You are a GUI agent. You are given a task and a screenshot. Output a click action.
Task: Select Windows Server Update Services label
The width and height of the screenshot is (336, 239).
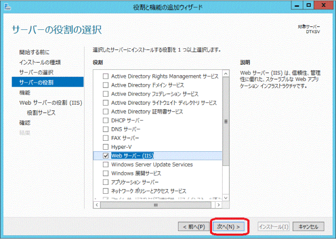[152, 164]
